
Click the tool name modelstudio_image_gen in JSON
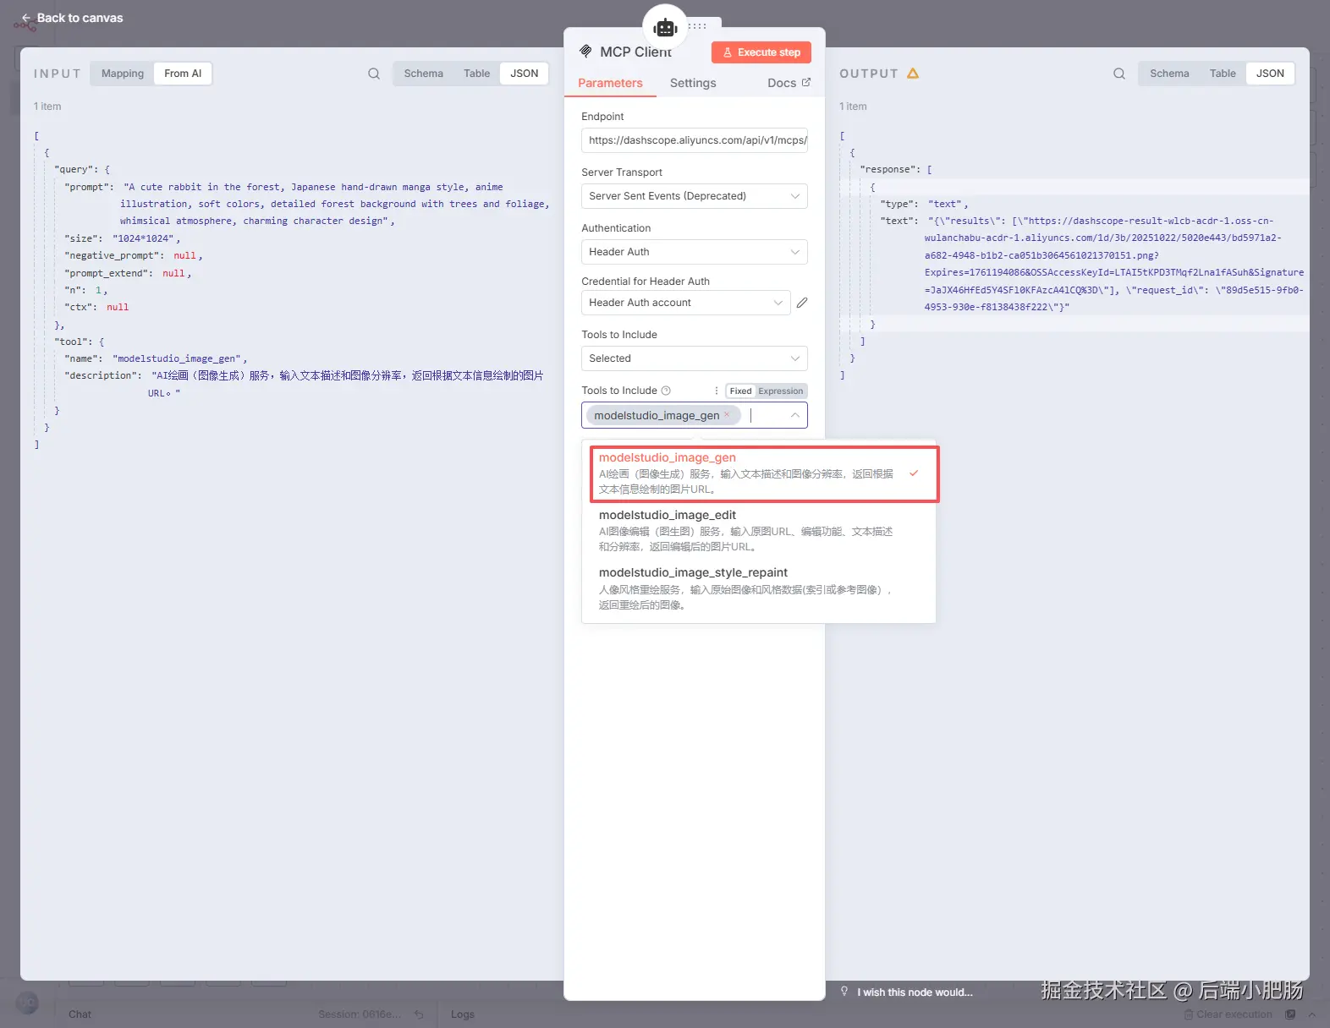click(x=178, y=358)
